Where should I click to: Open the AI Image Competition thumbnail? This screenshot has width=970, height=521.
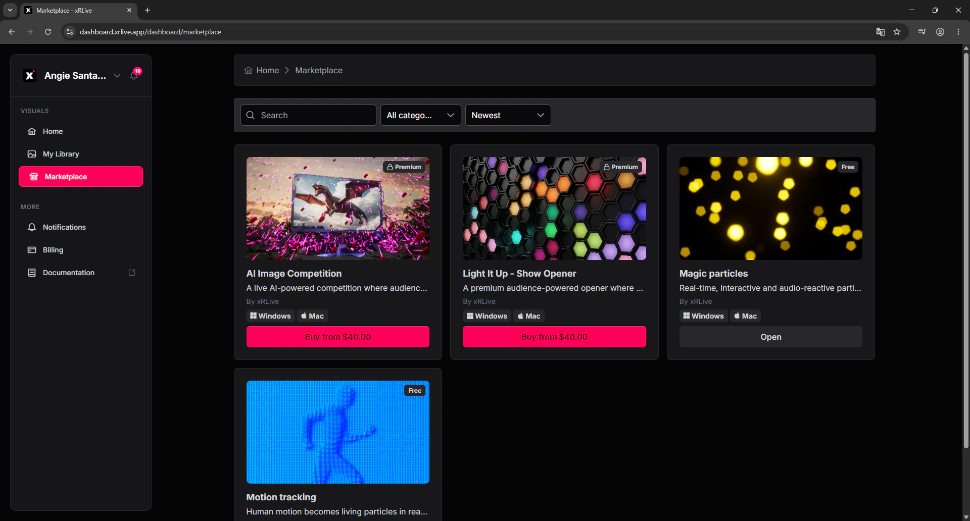click(x=338, y=209)
